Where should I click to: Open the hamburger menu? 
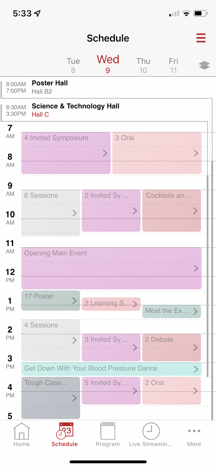coord(201,38)
